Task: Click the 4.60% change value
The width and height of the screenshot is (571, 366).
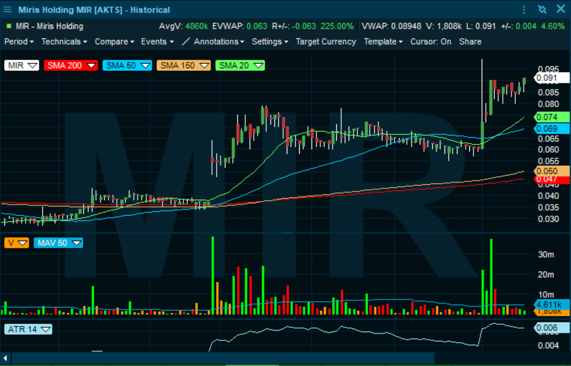Action: click(x=552, y=26)
